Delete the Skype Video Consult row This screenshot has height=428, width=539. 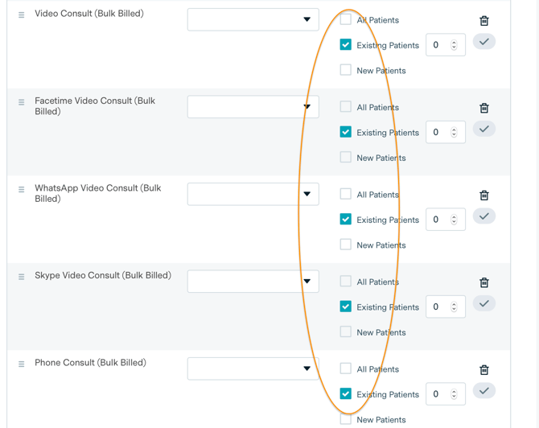click(484, 282)
